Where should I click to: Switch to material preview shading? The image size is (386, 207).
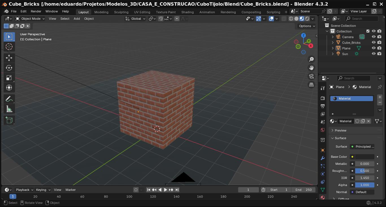click(302, 19)
